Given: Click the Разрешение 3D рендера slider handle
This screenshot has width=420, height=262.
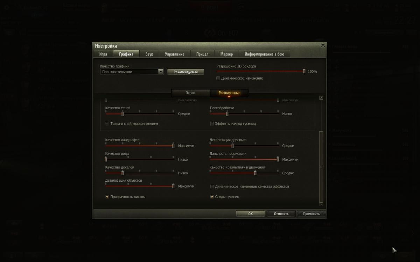Looking at the screenshot, I should [x=304, y=71].
